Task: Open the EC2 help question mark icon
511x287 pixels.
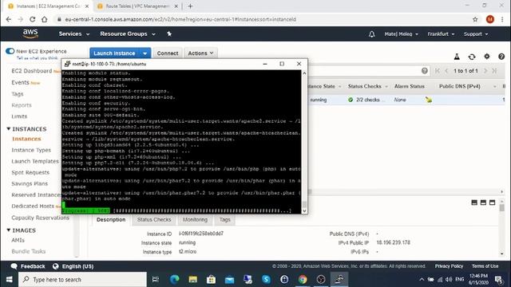Action: (501, 57)
